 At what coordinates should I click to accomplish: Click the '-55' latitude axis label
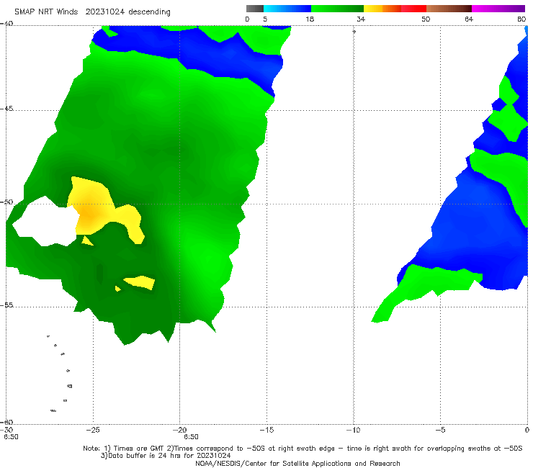point(6,305)
